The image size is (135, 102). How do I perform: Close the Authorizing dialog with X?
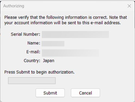[129, 6]
